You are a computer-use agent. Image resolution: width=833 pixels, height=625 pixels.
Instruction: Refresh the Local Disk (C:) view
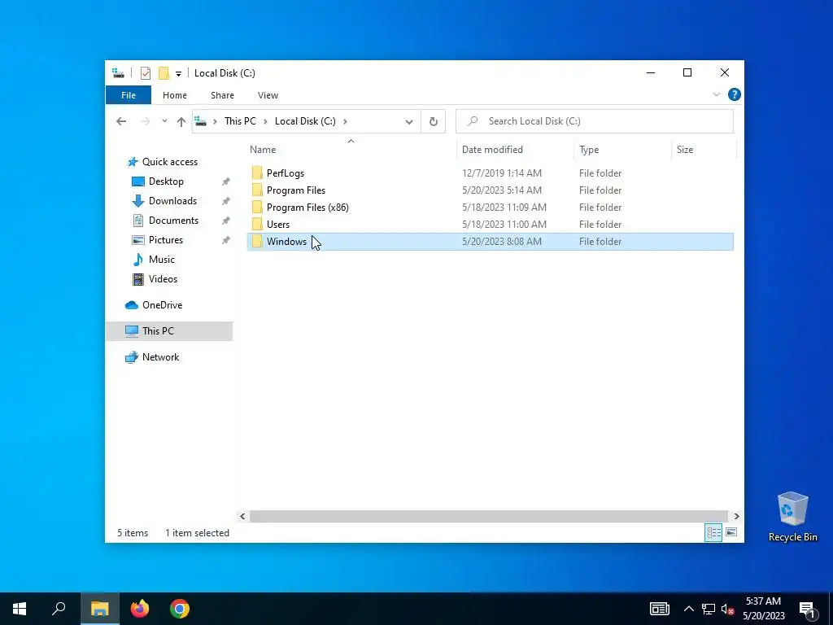coord(434,122)
